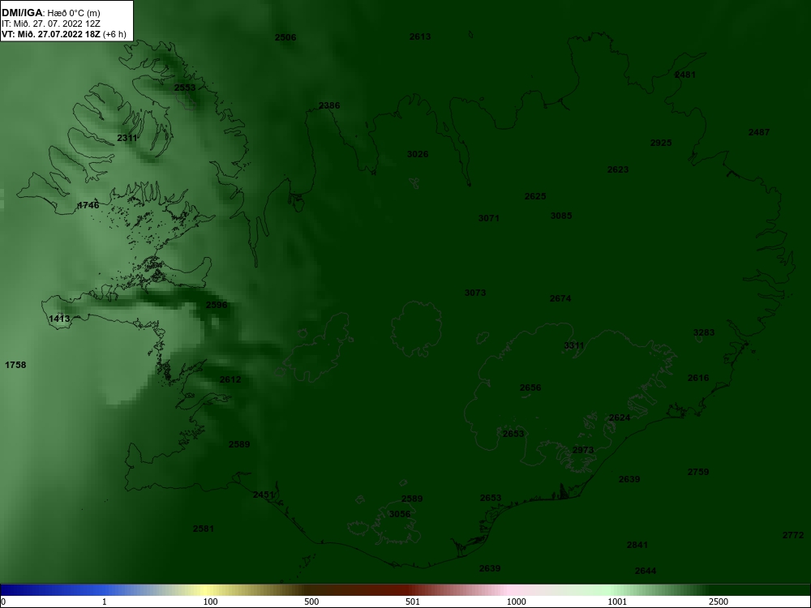
Task: Select the 2973 value label
Action: pos(583,450)
